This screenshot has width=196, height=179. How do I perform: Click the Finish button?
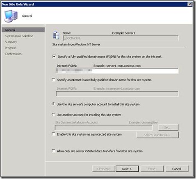152,169
